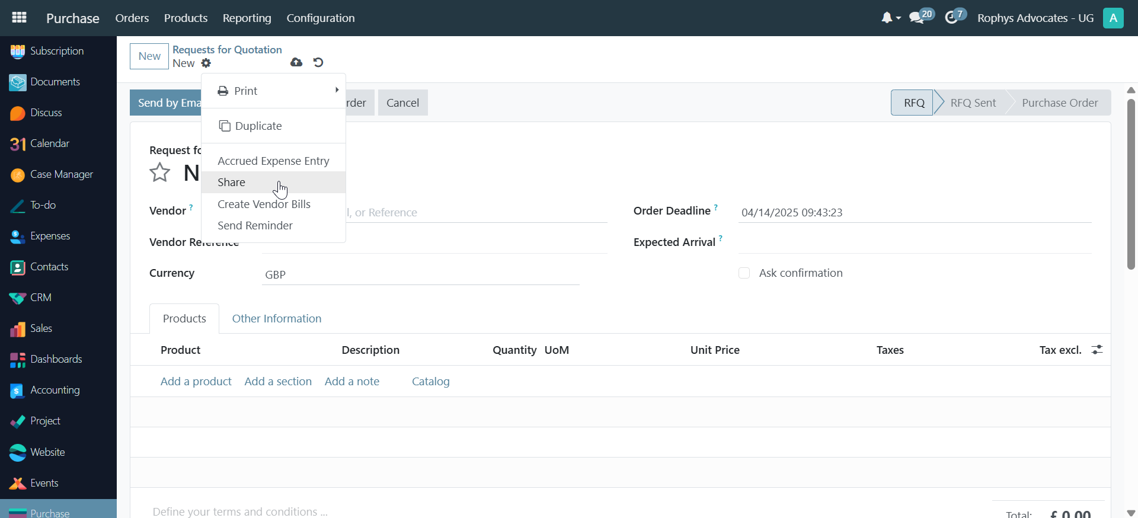Click the gear actions icon next to New
This screenshot has height=518, width=1138.
pyautogui.click(x=206, y=63)
